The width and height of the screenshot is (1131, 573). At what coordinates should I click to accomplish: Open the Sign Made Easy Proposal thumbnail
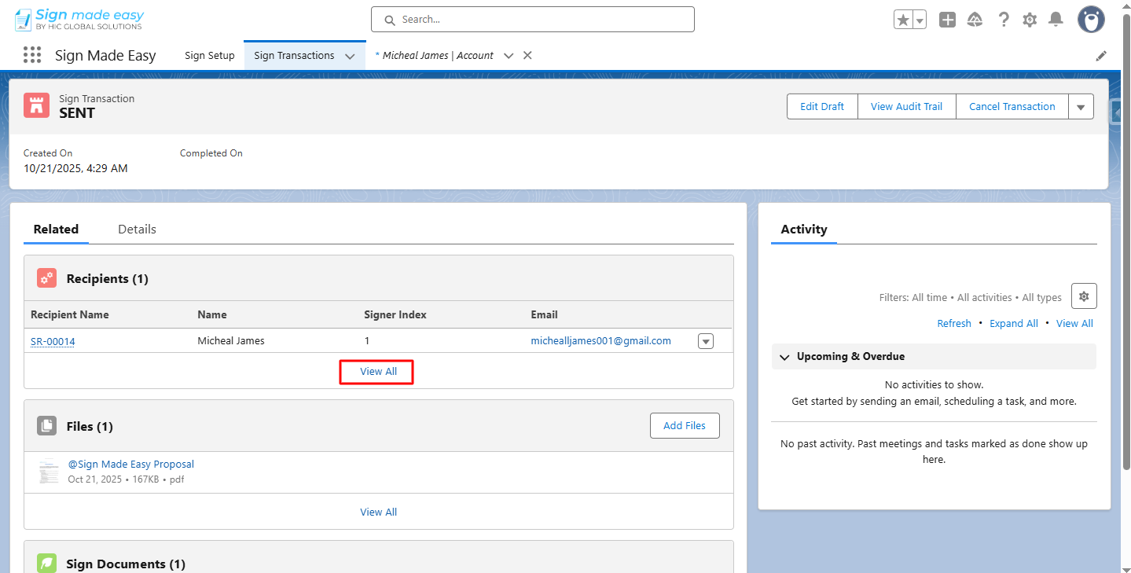click(x=49, y=471)
